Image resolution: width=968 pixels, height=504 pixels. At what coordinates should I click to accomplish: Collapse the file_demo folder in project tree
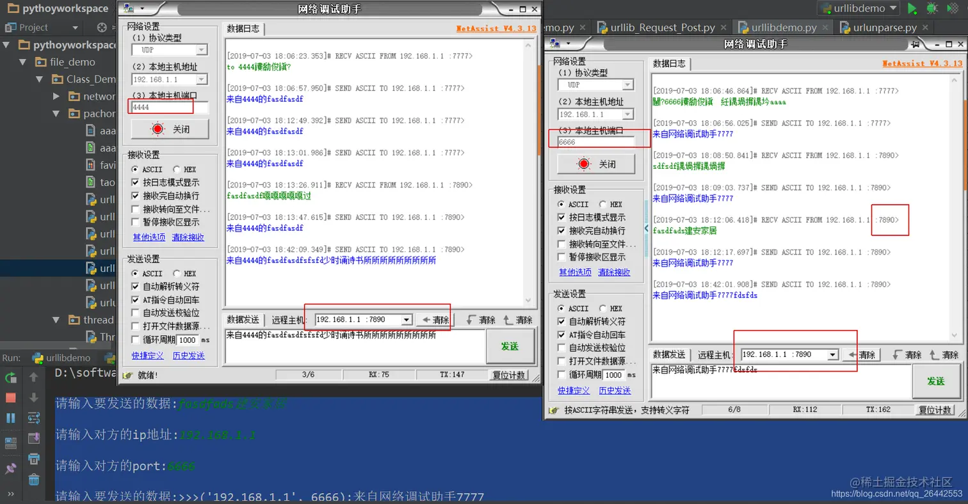[23, 62]
